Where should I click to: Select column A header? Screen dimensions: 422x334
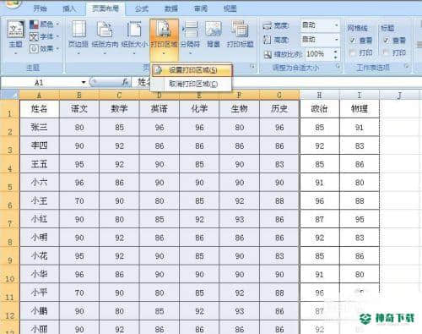[x=39, y=96]
